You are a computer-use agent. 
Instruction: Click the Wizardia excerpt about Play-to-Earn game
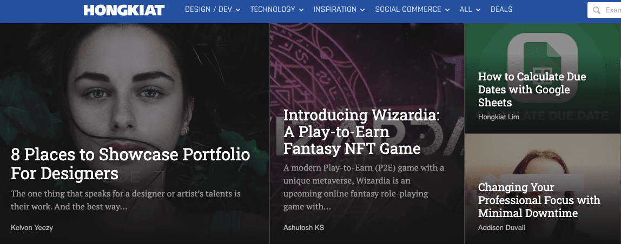coord(364,187)
